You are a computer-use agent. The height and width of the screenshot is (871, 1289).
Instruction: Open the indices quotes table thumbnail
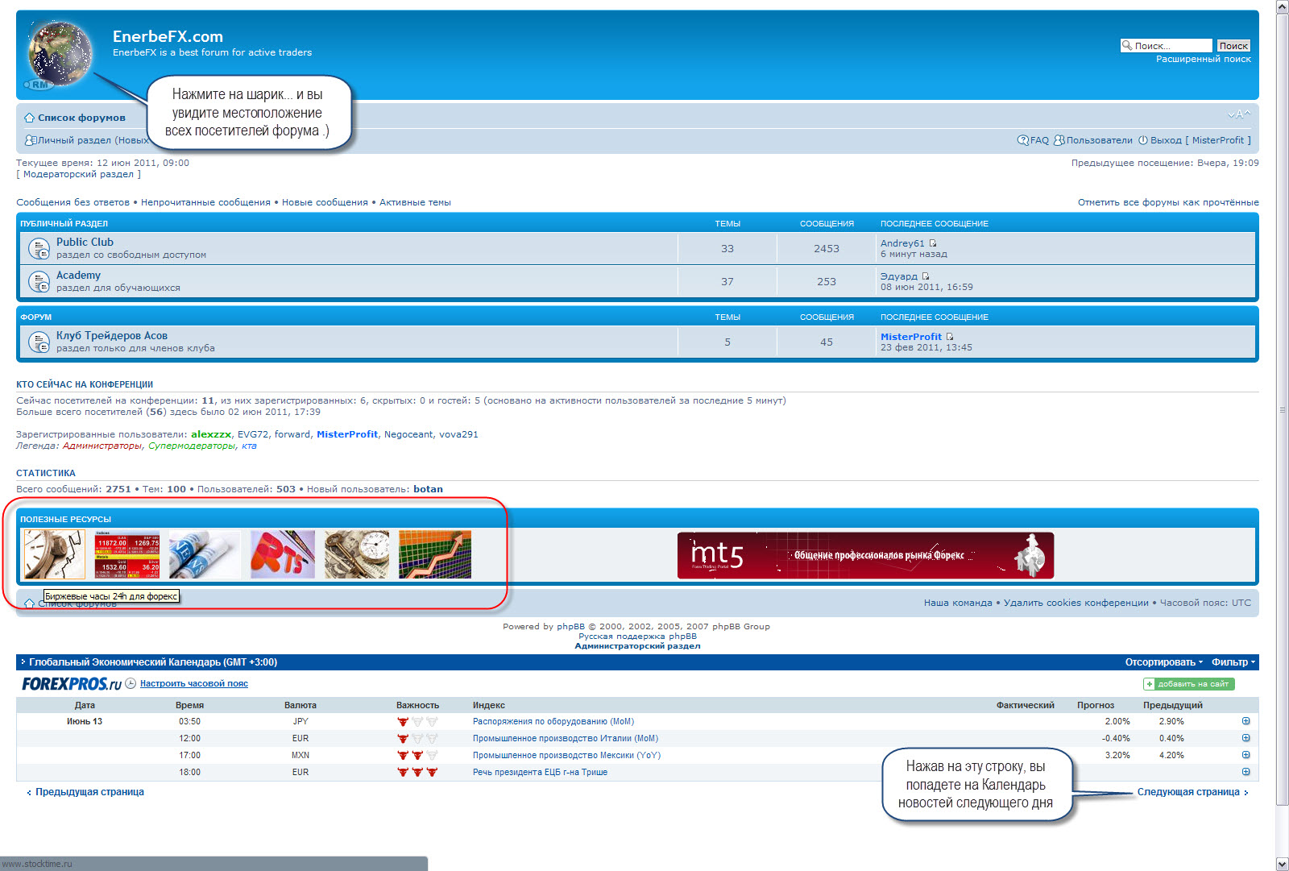click(x=127, y=554)
